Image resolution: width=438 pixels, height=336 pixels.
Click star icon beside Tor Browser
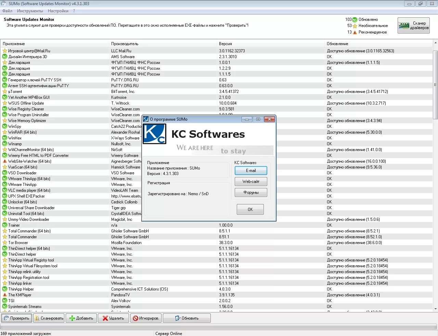pos(5,243)
